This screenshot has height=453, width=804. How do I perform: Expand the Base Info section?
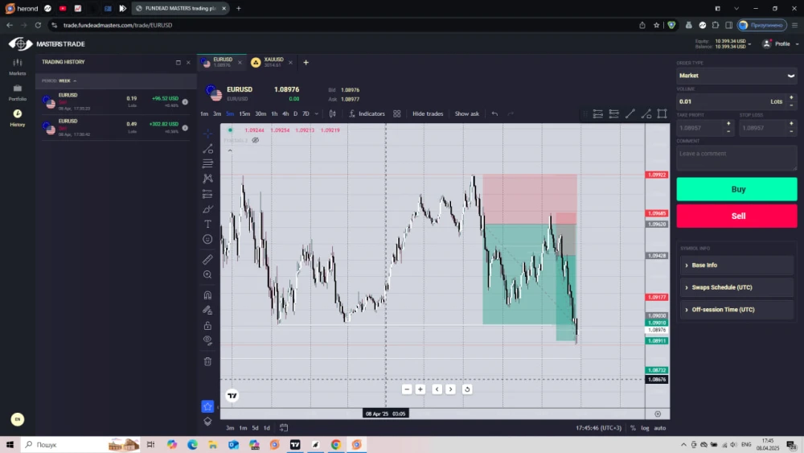point(736,265)
